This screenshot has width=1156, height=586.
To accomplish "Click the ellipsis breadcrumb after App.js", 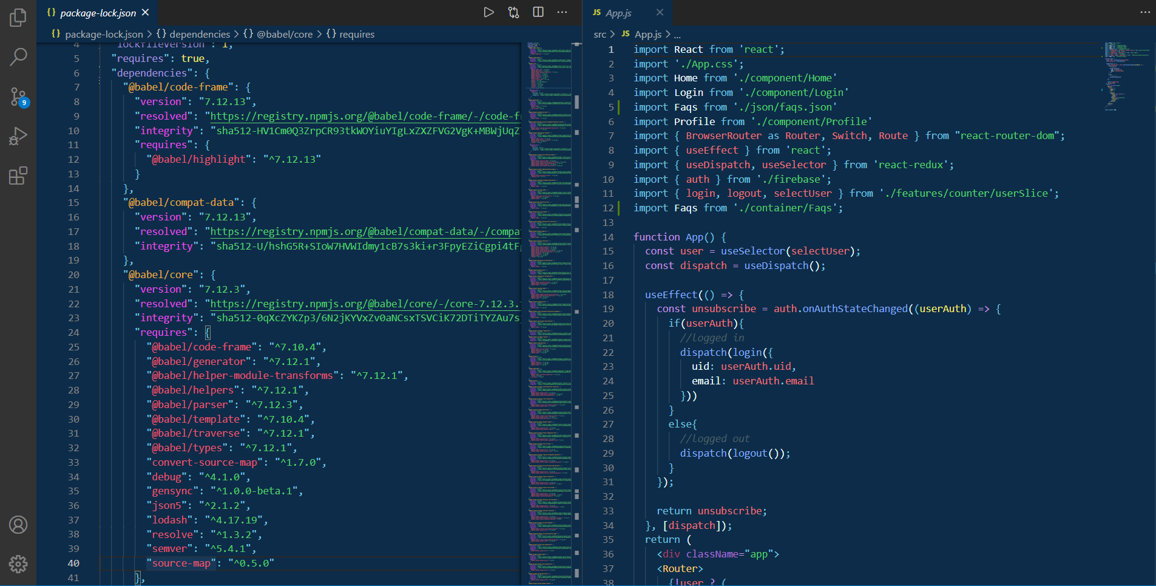I will [x=677, y=35].
